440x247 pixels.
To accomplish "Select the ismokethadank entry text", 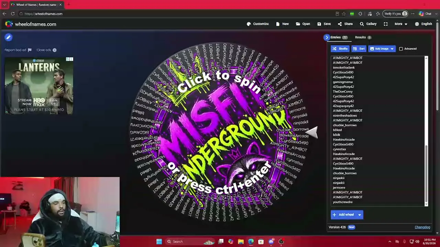I will point(344,68).
